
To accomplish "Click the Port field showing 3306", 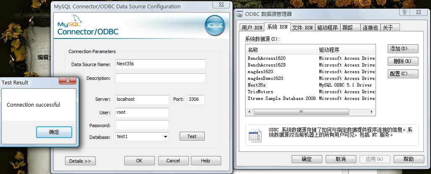I will pyautogui.click(x=196, y=100).
